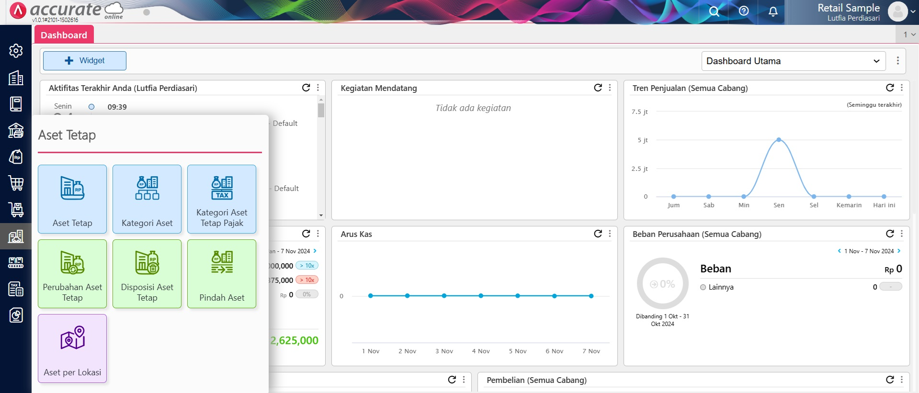Open the tax calculator icon in sidebar
This screenshot has width=919, height=393.
[x=16, y=289]
